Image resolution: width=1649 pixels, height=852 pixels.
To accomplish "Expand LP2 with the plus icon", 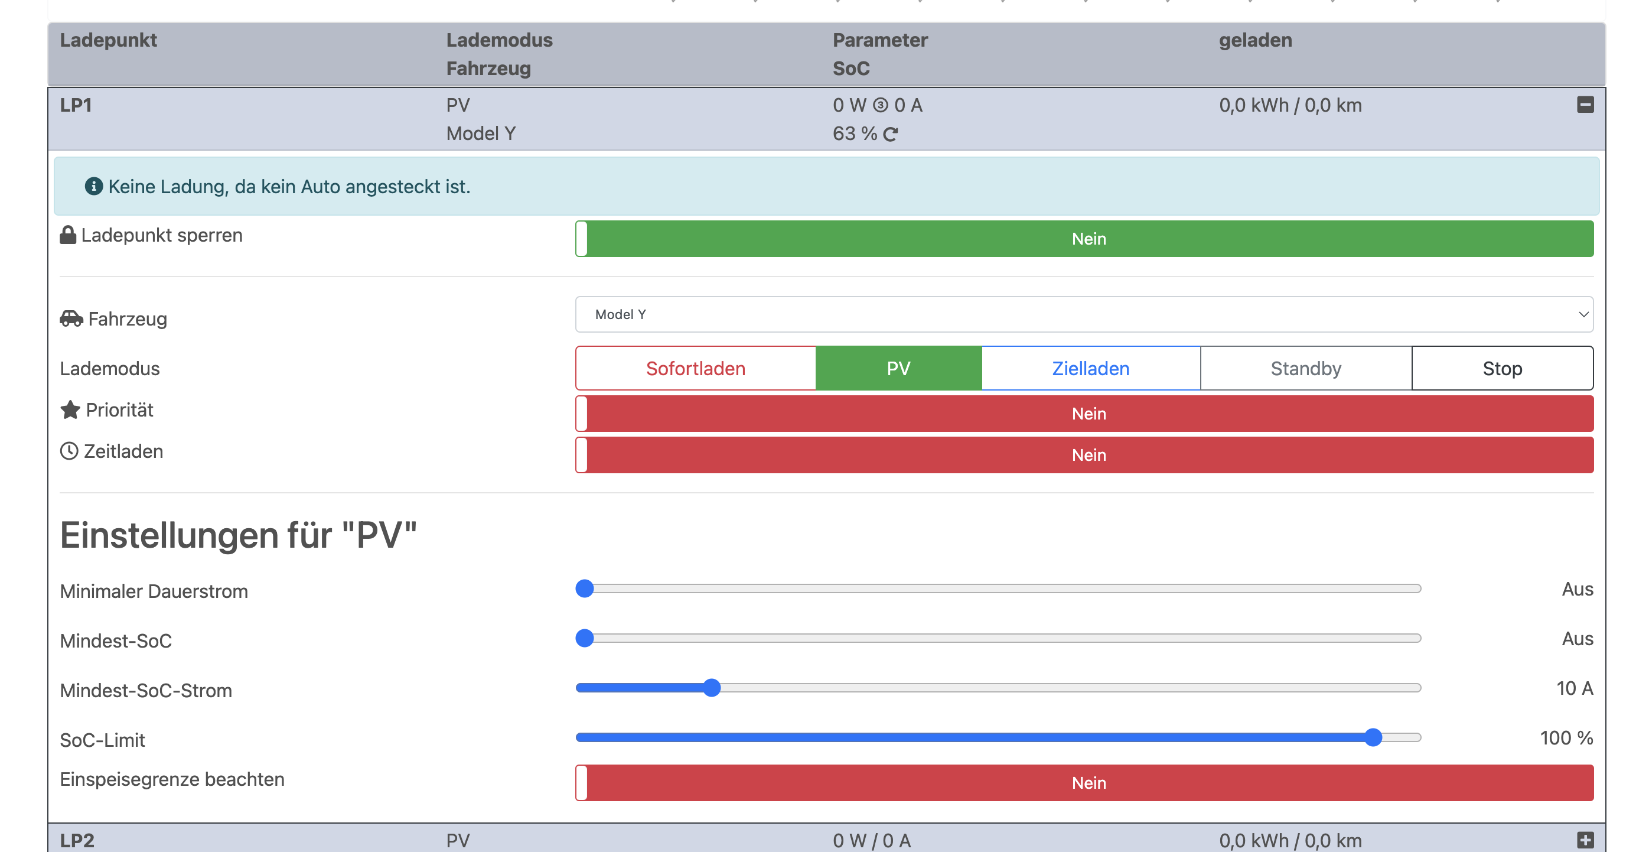I will point(1585,839).
